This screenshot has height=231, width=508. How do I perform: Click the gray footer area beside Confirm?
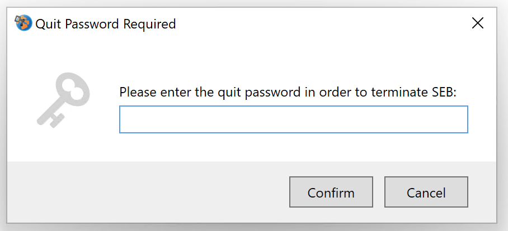tap(146, 192)
